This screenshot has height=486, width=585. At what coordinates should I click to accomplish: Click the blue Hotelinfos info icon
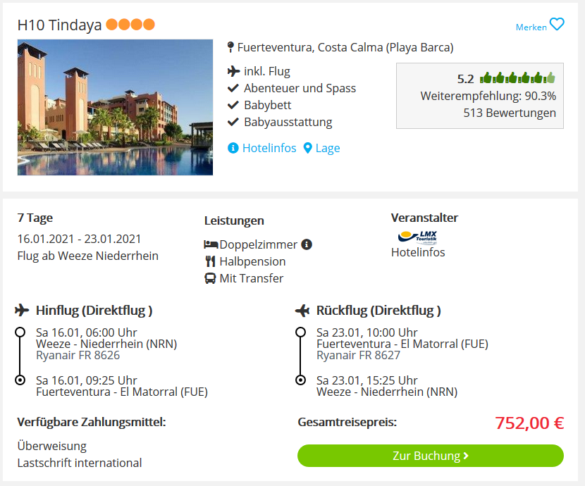pos(233,148)
